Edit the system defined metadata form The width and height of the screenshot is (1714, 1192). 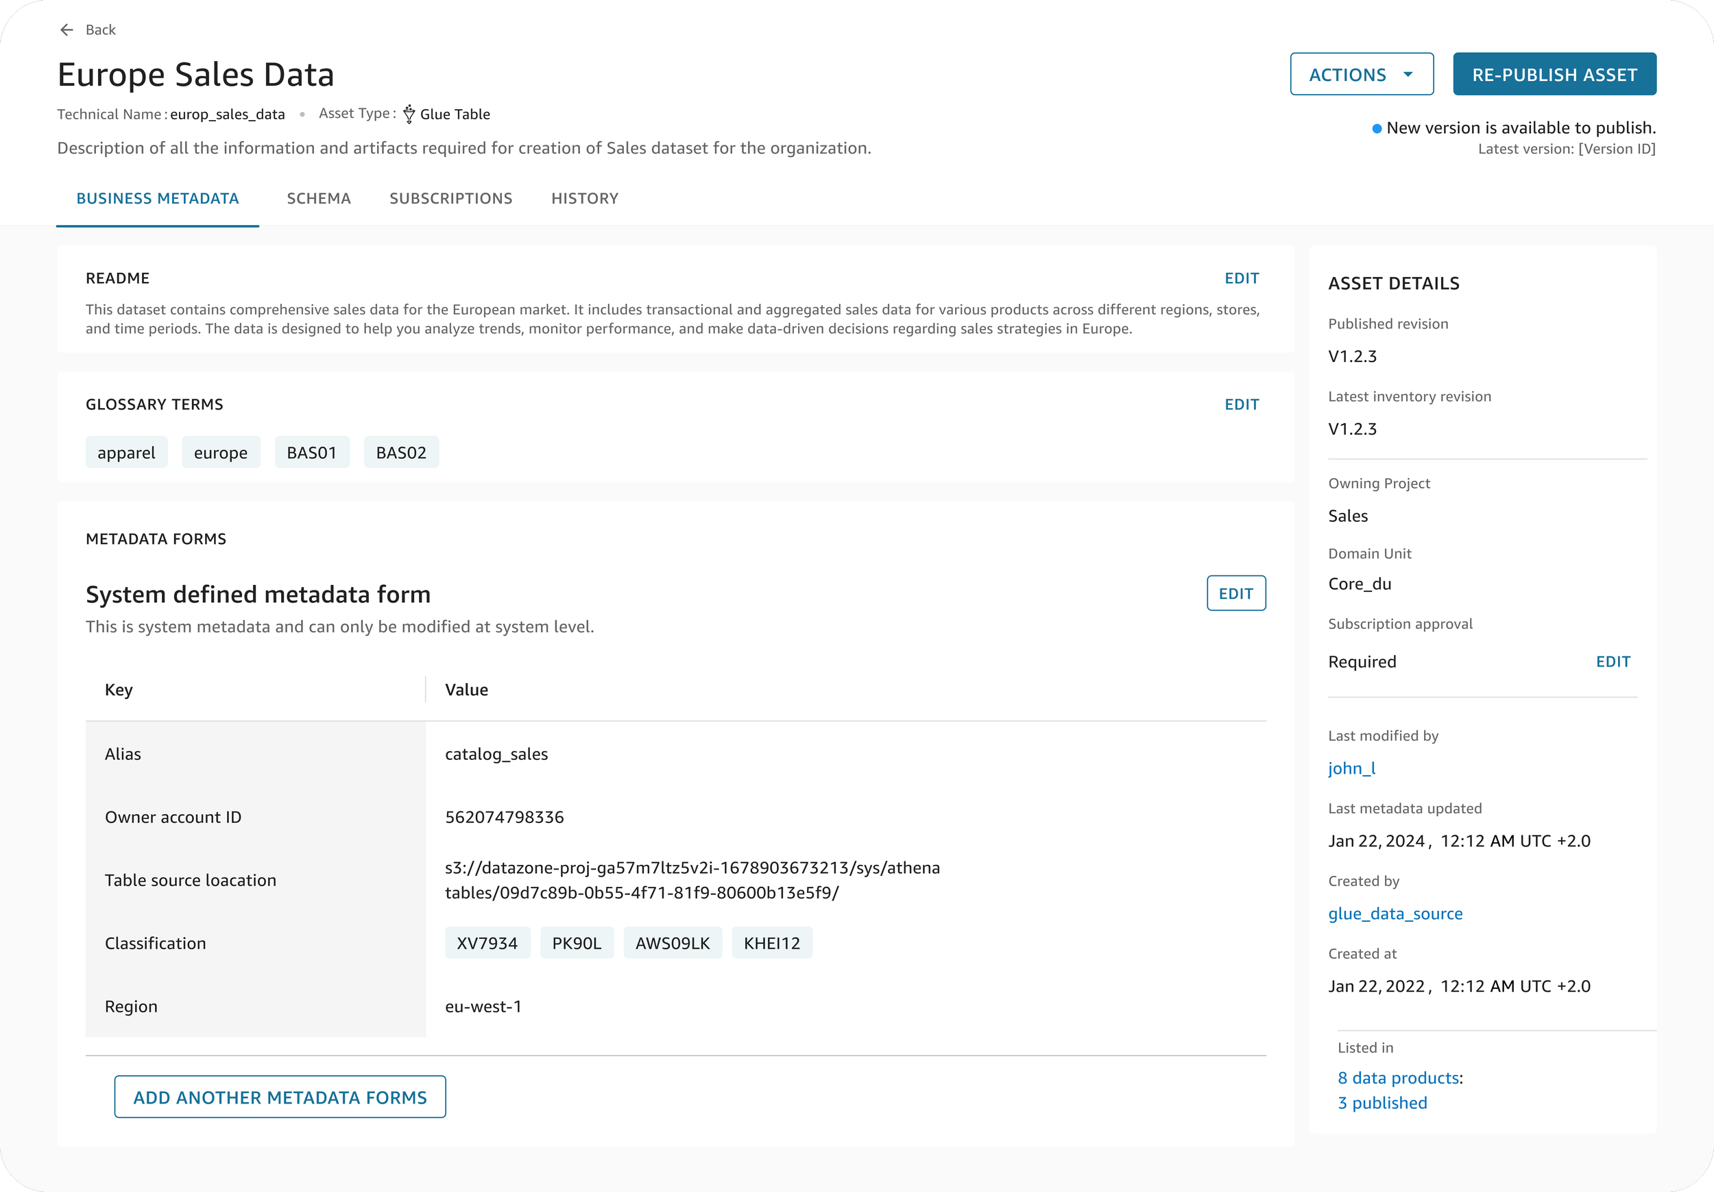(x=1235, y=594)
